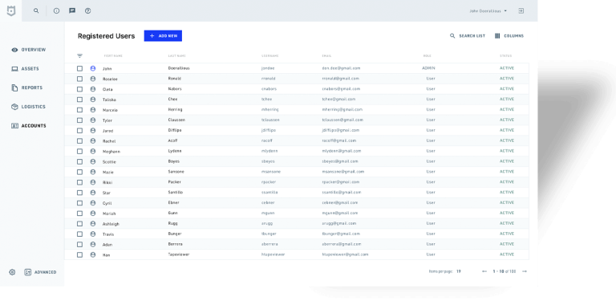Change items per page value 19
Screen dimensions: 616x305
tap(459, 271)
